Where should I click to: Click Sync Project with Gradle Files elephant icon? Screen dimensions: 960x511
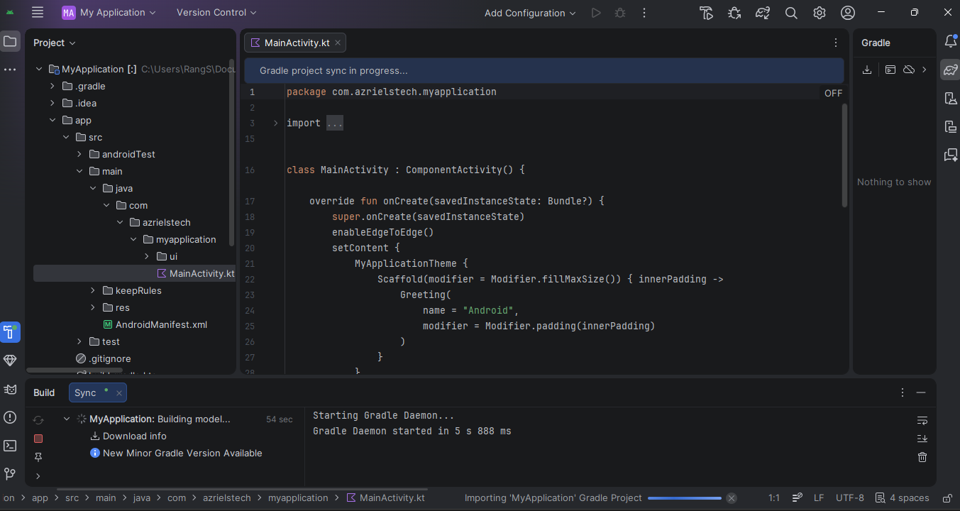coord(763,13)
